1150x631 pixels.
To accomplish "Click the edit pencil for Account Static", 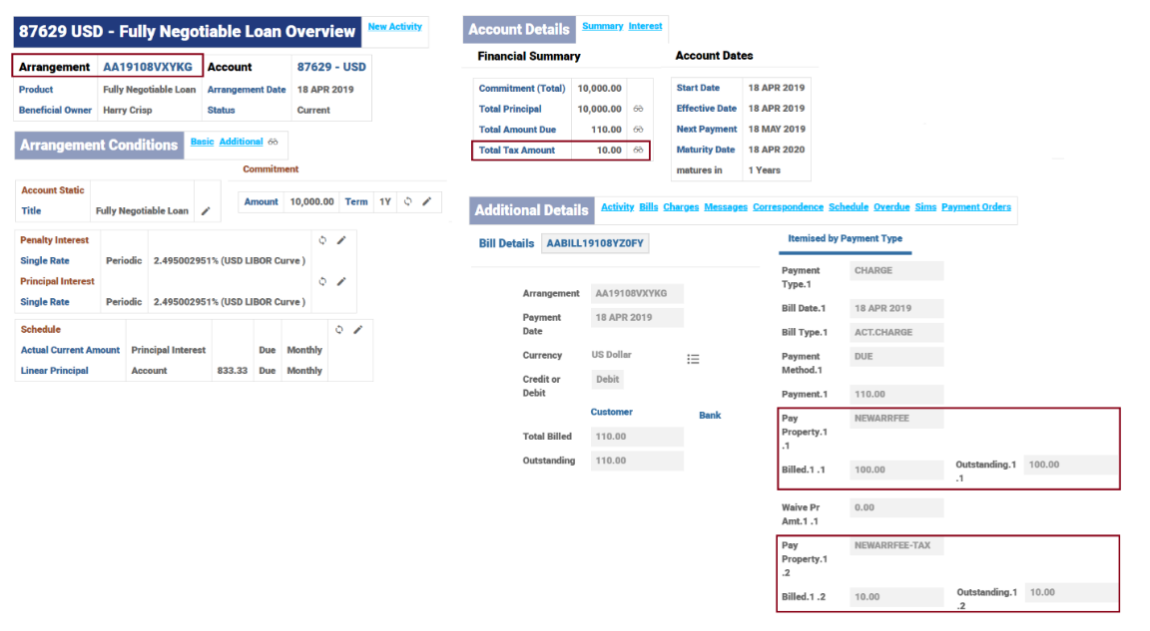I will [206, 211].
